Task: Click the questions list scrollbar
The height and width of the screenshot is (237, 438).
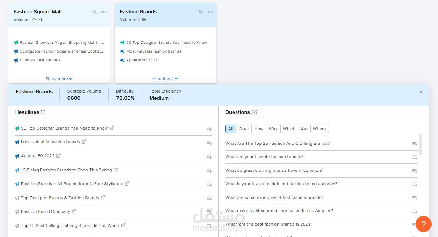Action: pos(420,144)
